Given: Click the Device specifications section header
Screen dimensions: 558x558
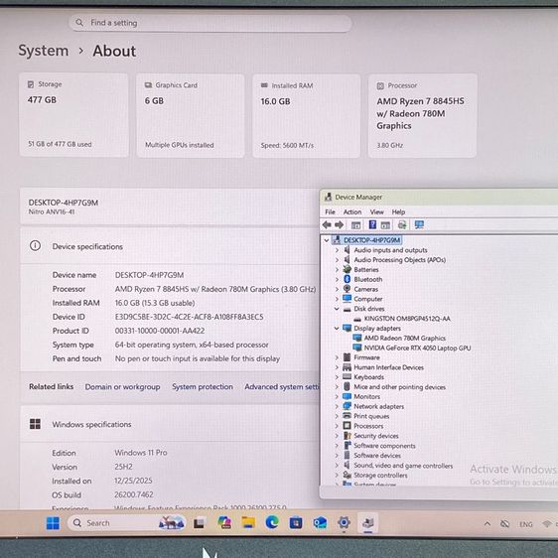Looking at the screenshot, I should point(170,246).
